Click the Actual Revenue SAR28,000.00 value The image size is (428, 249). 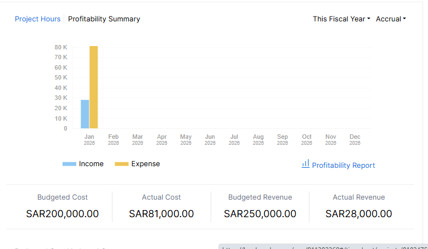click(358, 214)
